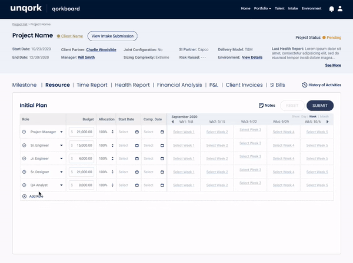Open QA Analyst completion date calendar

coord(162,185)
